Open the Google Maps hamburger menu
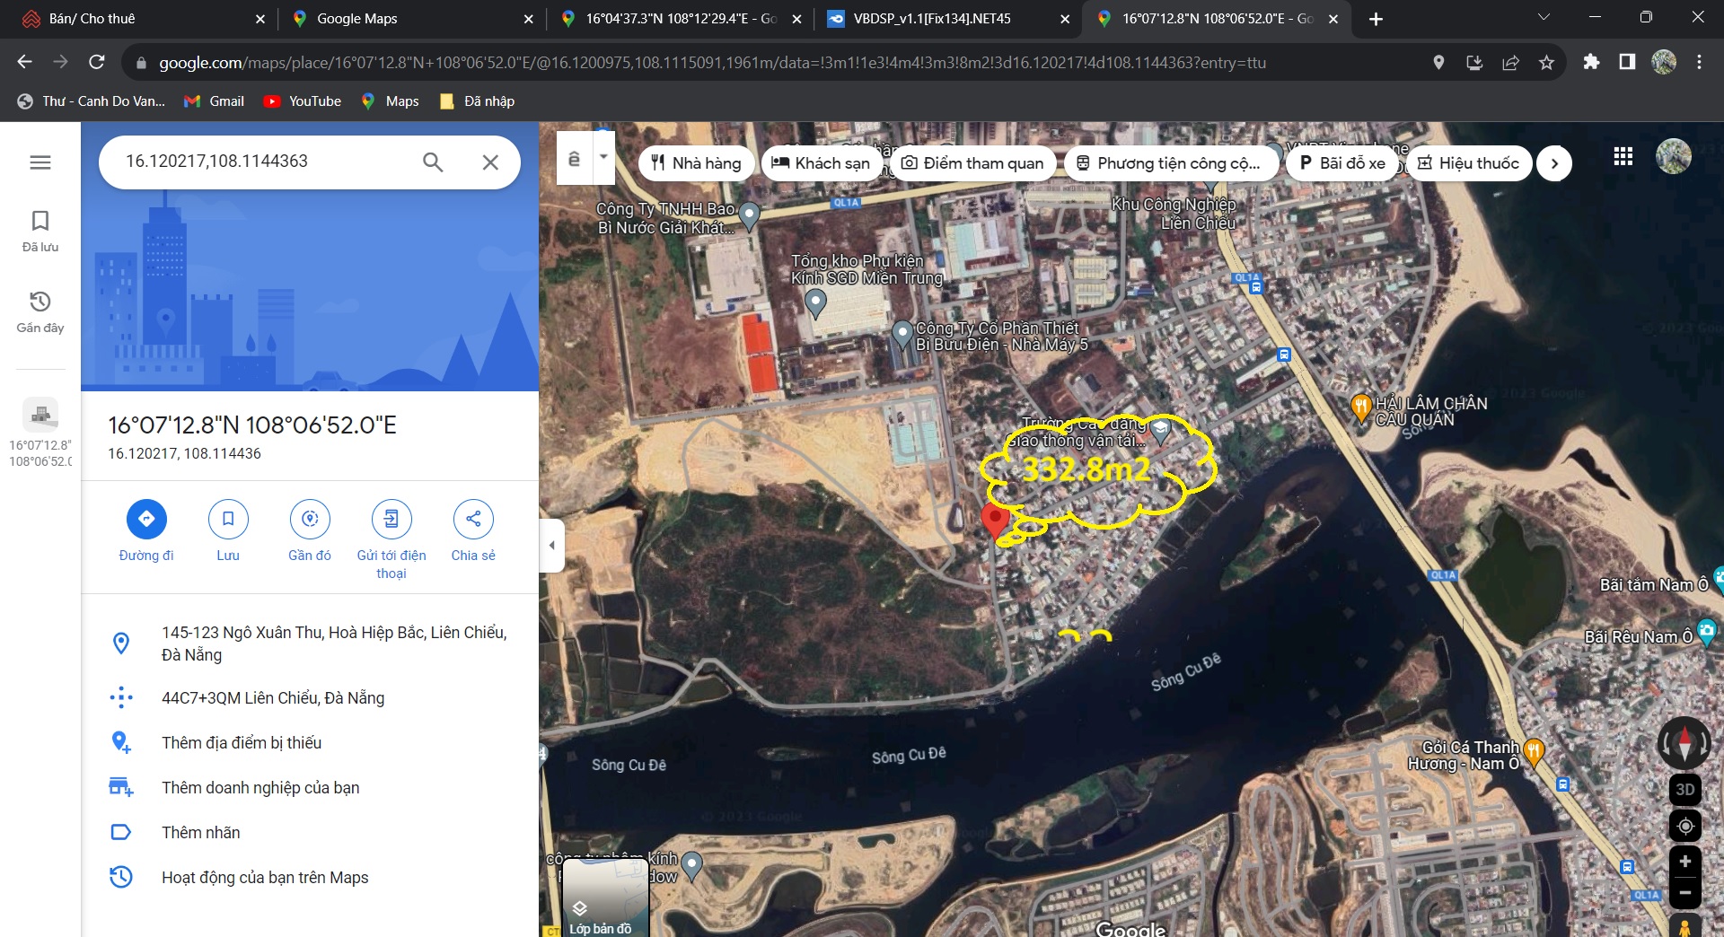The height and width of the screenshot is (937, 1724). [40, 162]
